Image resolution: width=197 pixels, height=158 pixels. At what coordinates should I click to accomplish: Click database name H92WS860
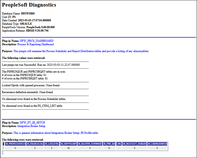28,13
